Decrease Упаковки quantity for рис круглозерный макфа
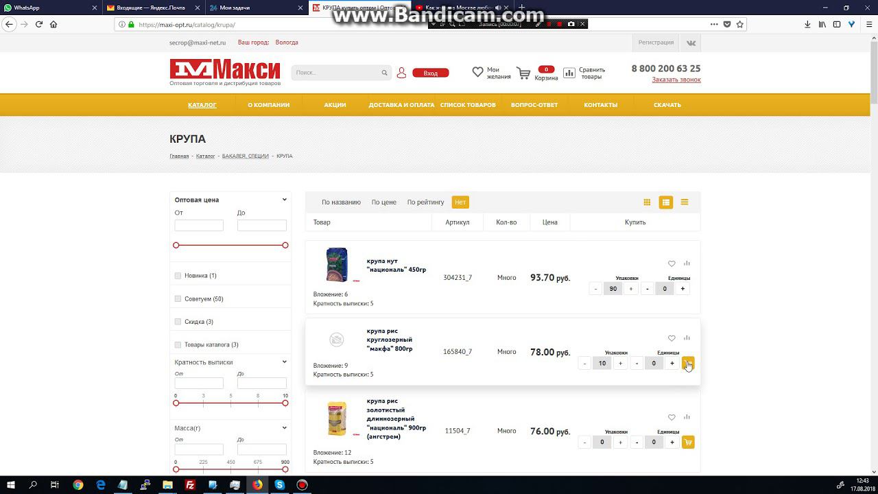 [584, 363]
